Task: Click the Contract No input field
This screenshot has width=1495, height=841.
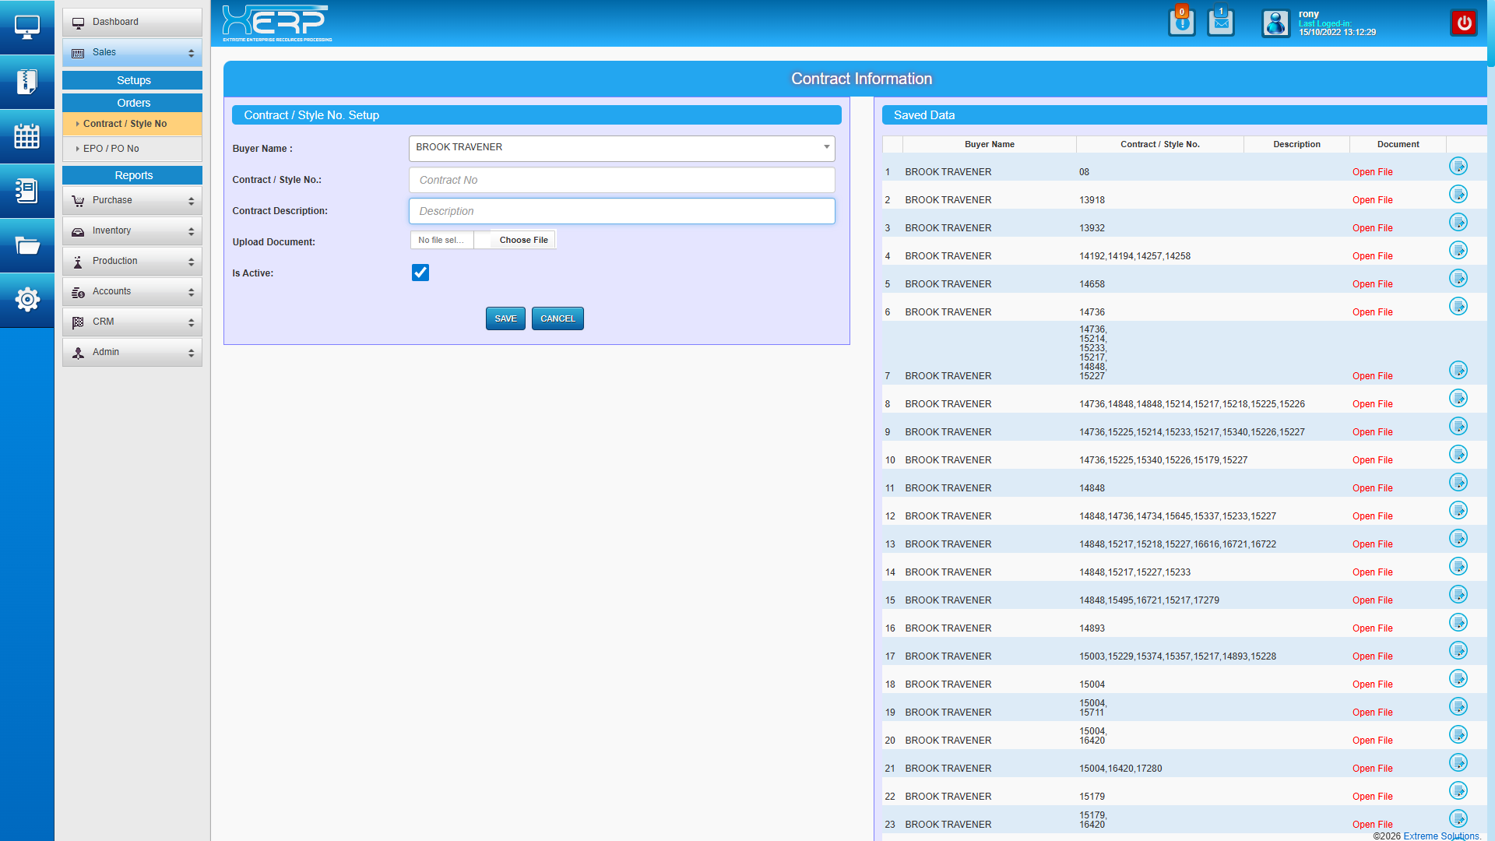Action: coord(621,180)
